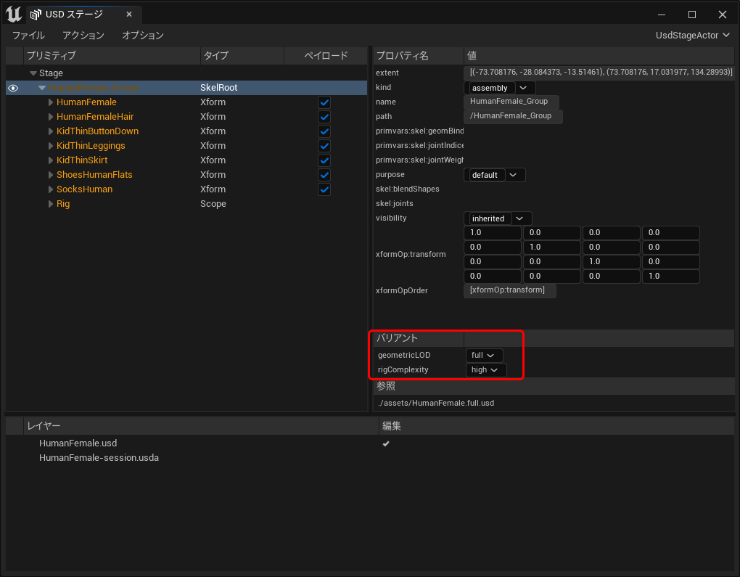Open the rigComplexity variant dropdown
The width and height of the screenshot is (740, 577).
tap(485, 370)
